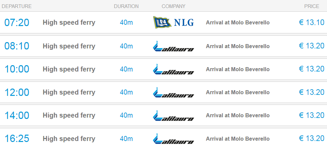The height and width of the screenshot is (149, 327).
Task: Open the 14:00 departure
Action: [x=17, y=116]
